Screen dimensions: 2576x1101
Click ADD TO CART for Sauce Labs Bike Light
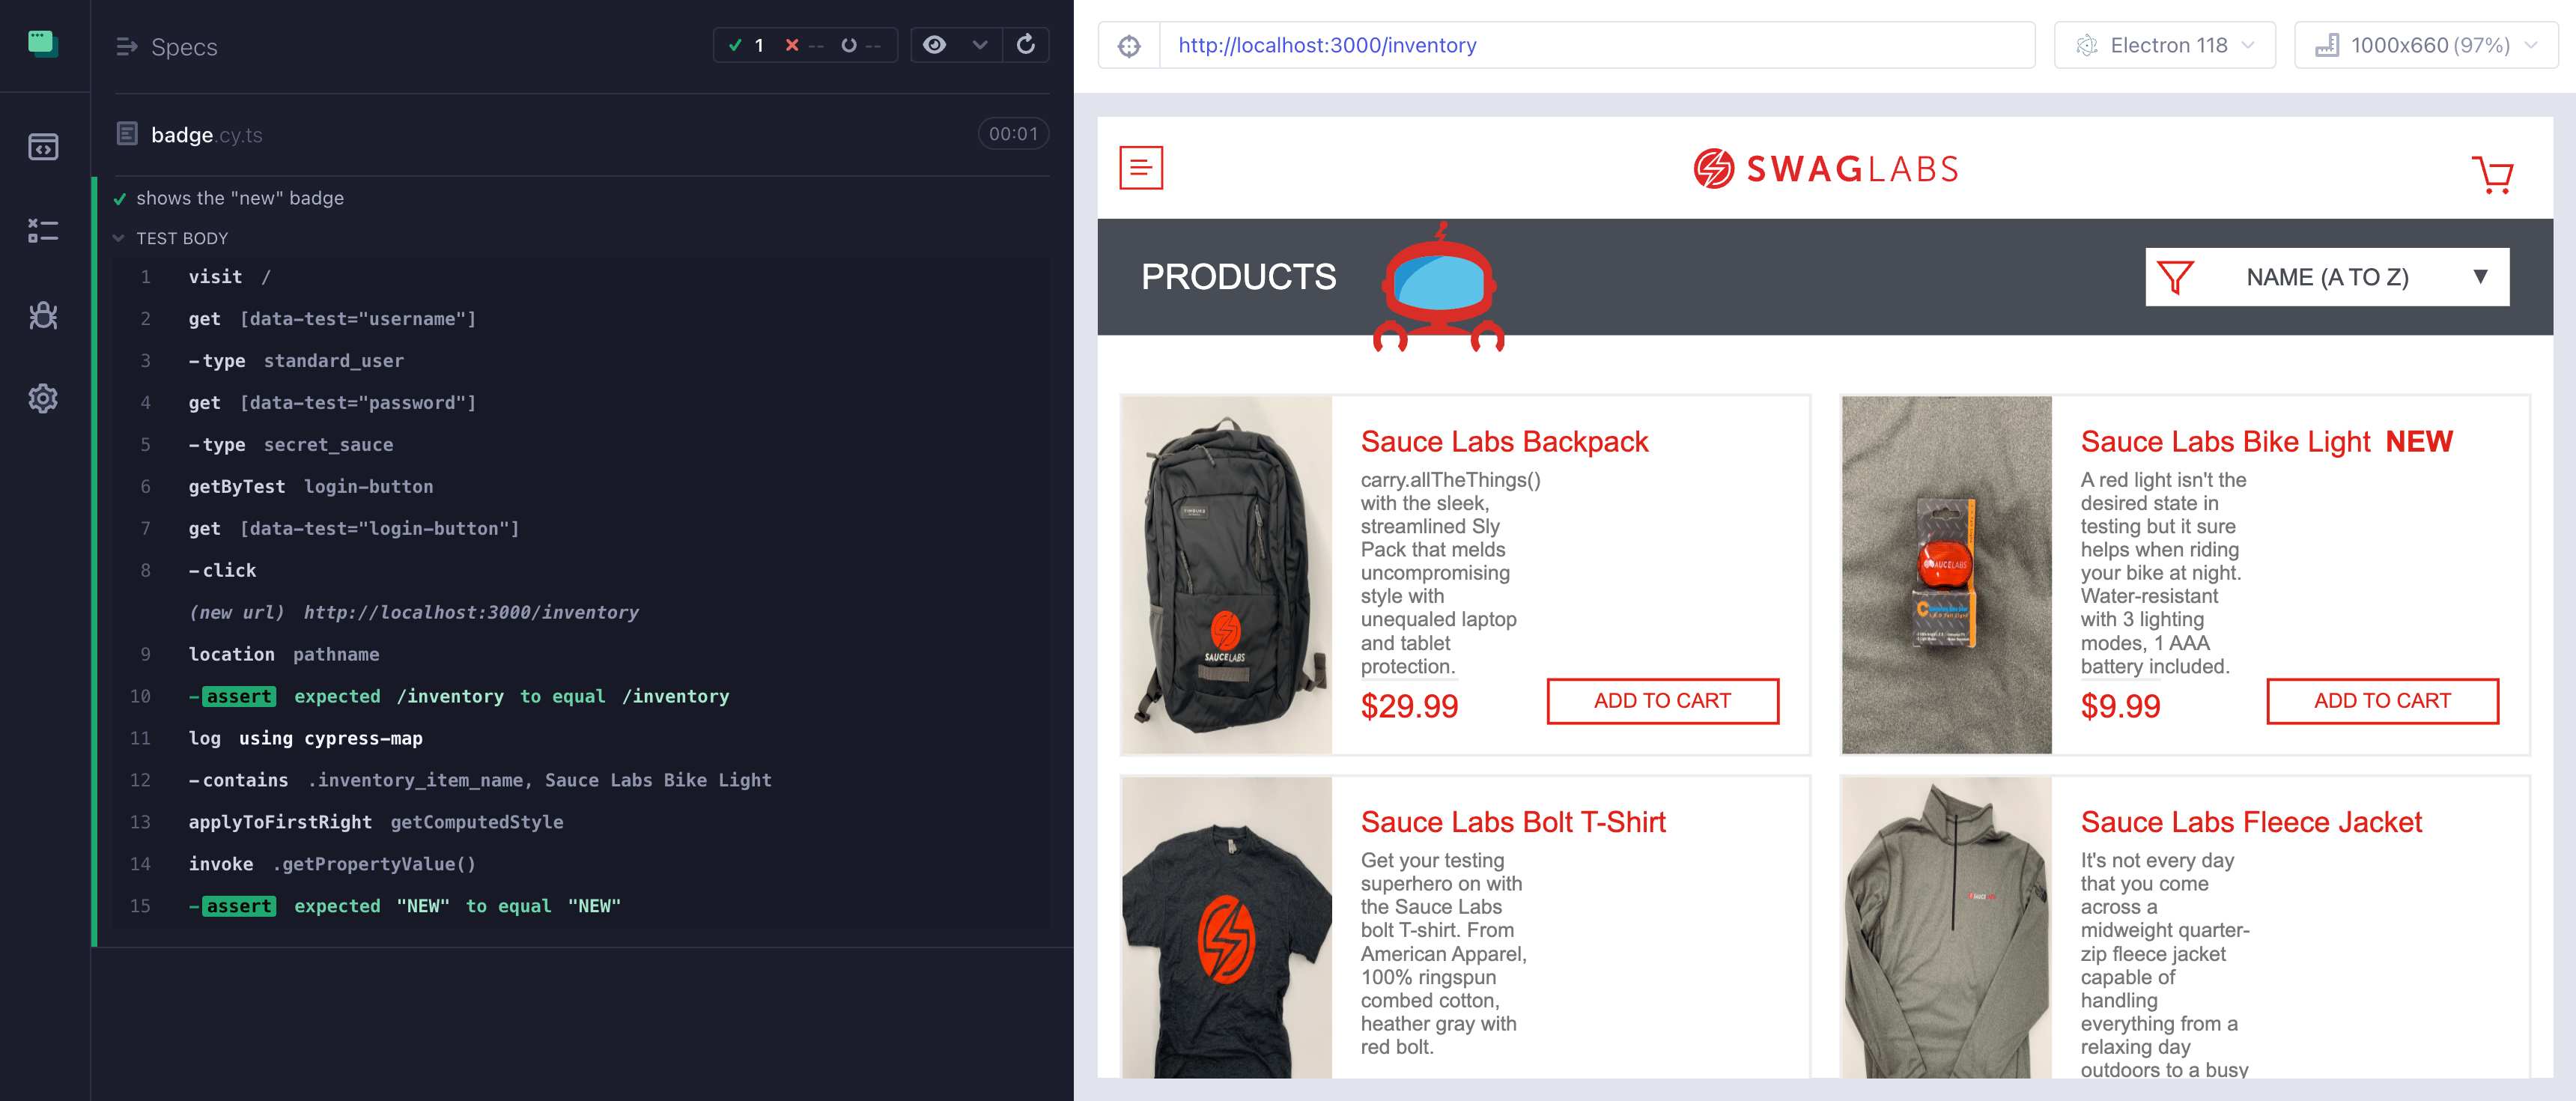(2381, 700)
